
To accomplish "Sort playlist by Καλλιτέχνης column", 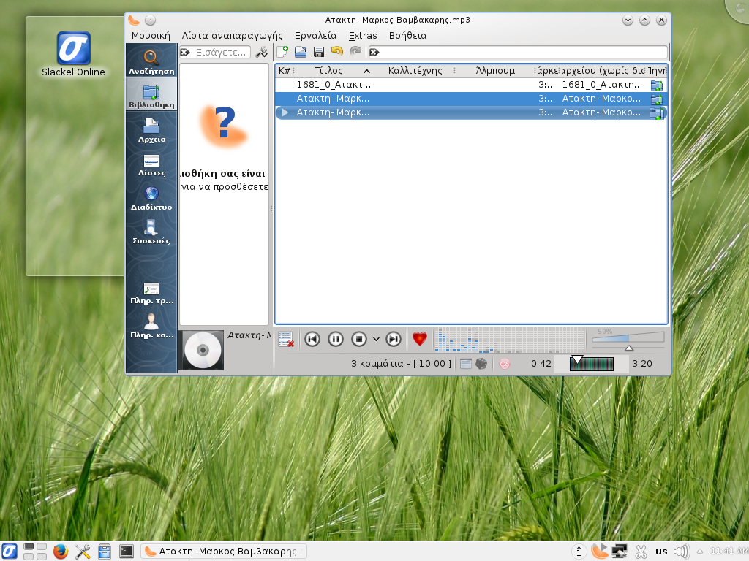I will pyautogui.click(x=415, y=71).
